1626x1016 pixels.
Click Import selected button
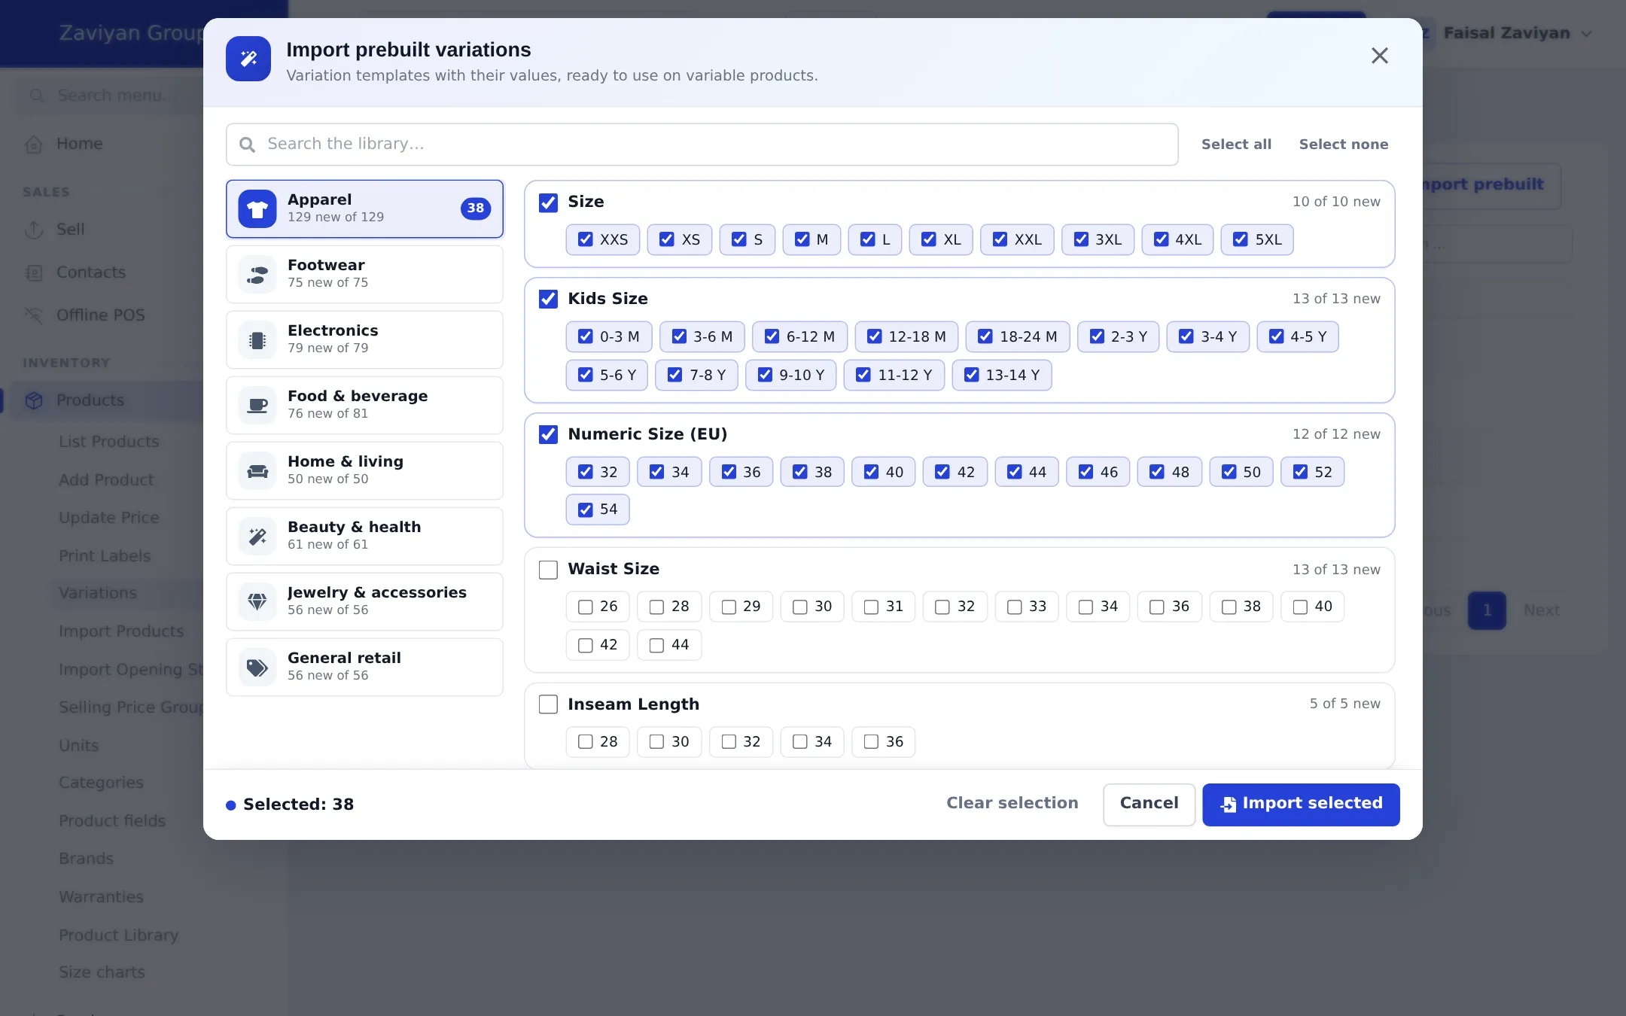click(x=1301, y=804)
